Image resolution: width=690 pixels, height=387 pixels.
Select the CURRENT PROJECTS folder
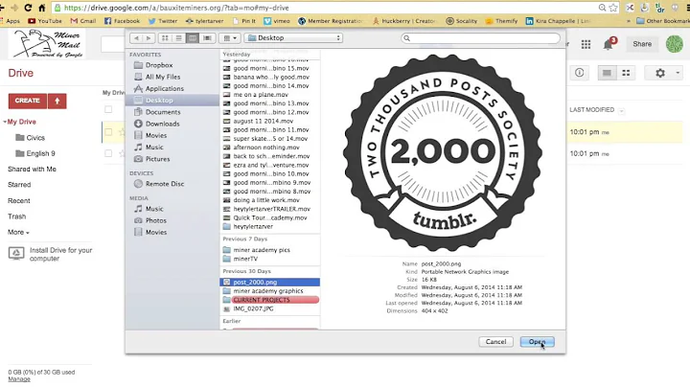[269, 300]
